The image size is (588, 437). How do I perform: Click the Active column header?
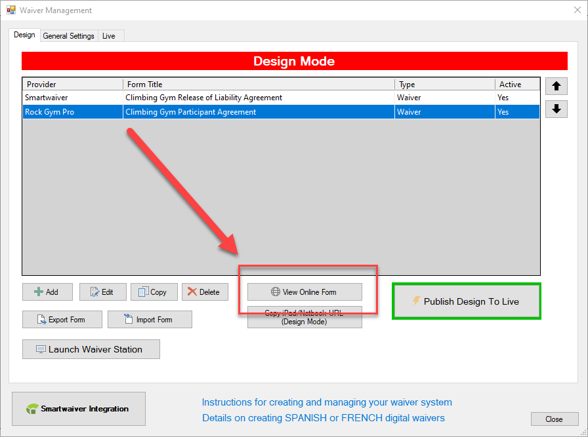pyautogui.click(x=517, y=85)
